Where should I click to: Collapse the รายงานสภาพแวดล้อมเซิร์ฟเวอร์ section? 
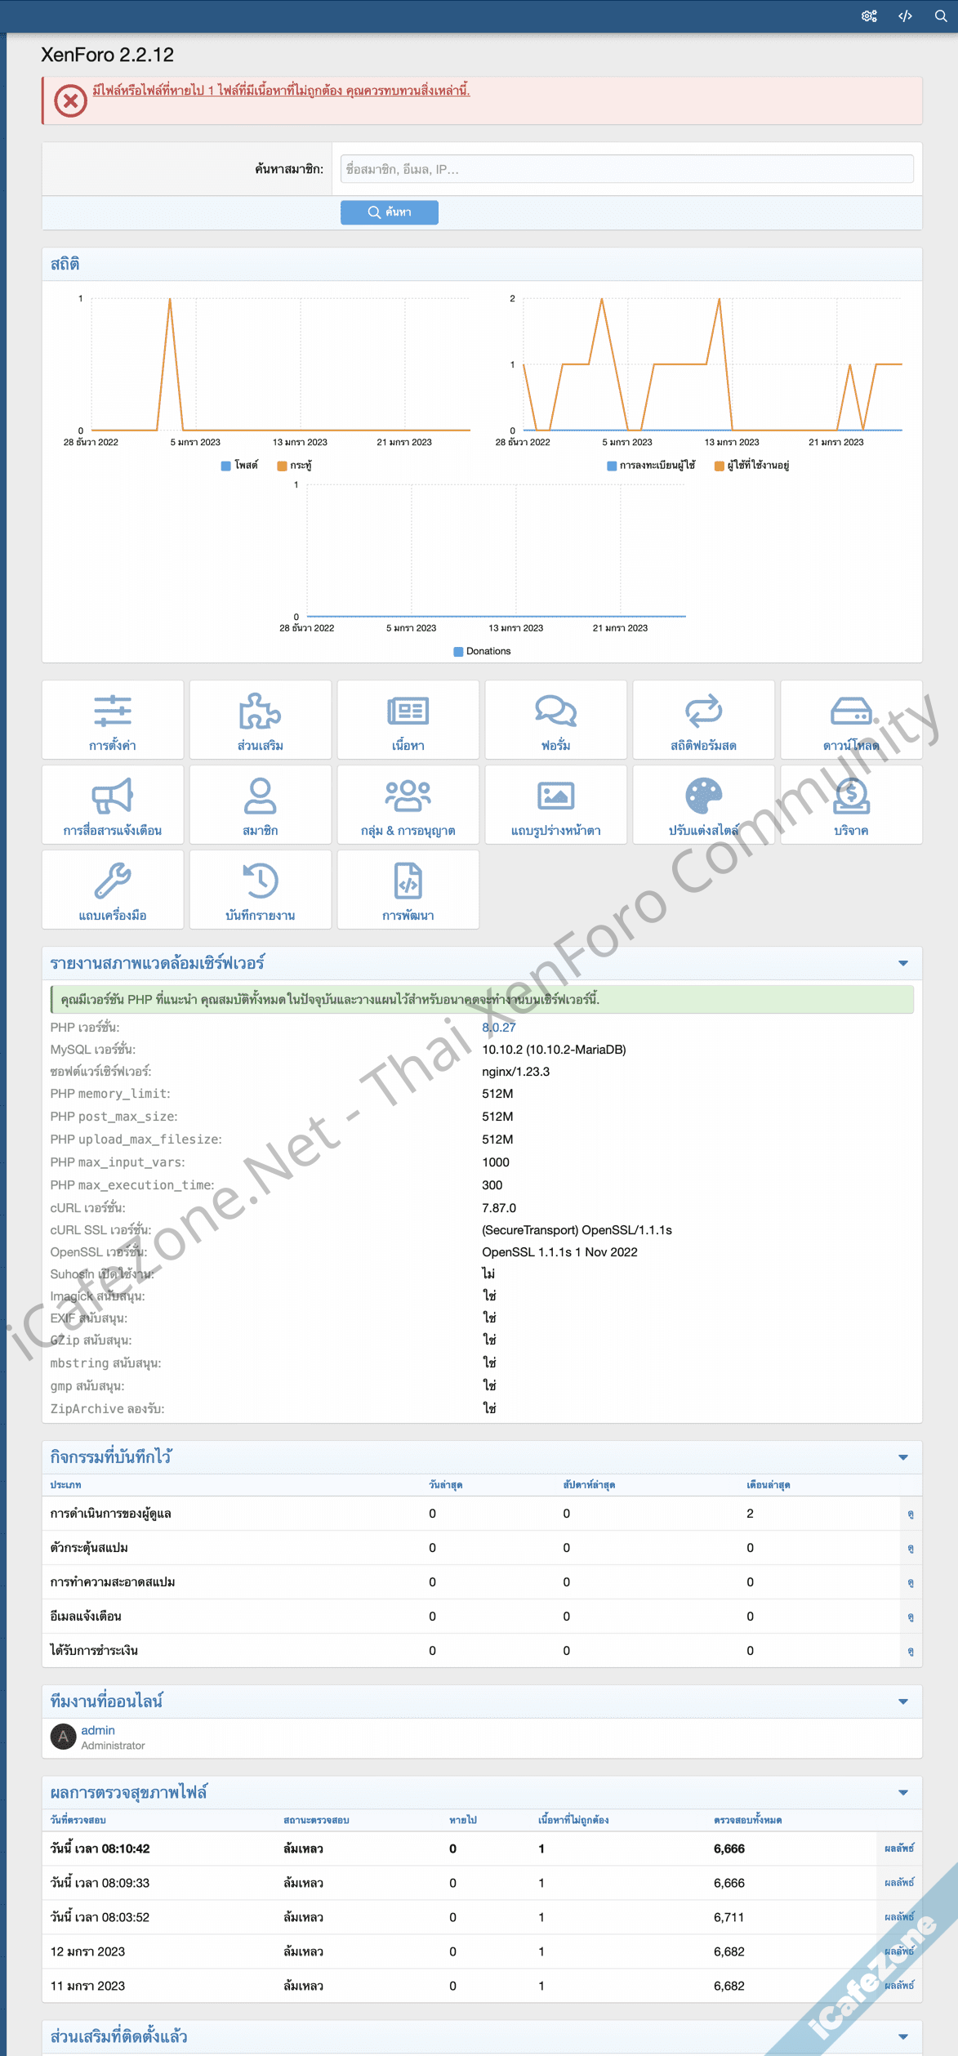click(903, 963)
